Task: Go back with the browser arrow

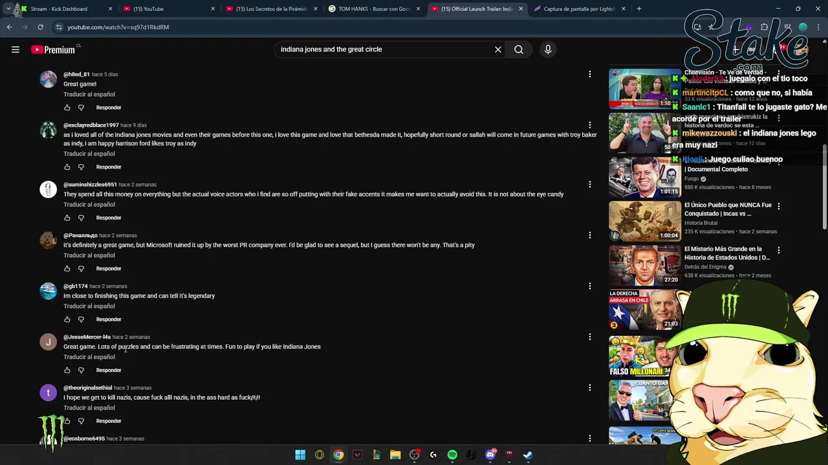Action: point(10,27)
